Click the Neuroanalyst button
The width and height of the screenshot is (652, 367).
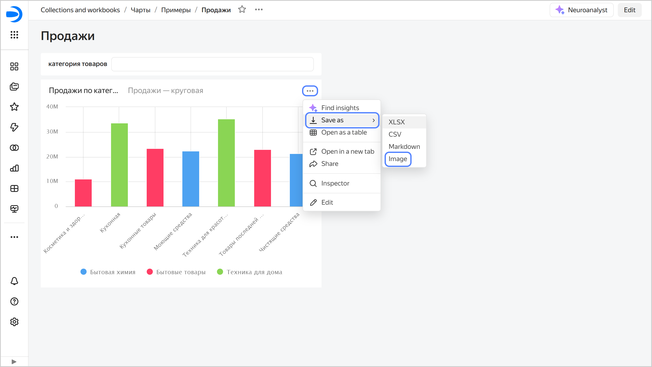581,10
